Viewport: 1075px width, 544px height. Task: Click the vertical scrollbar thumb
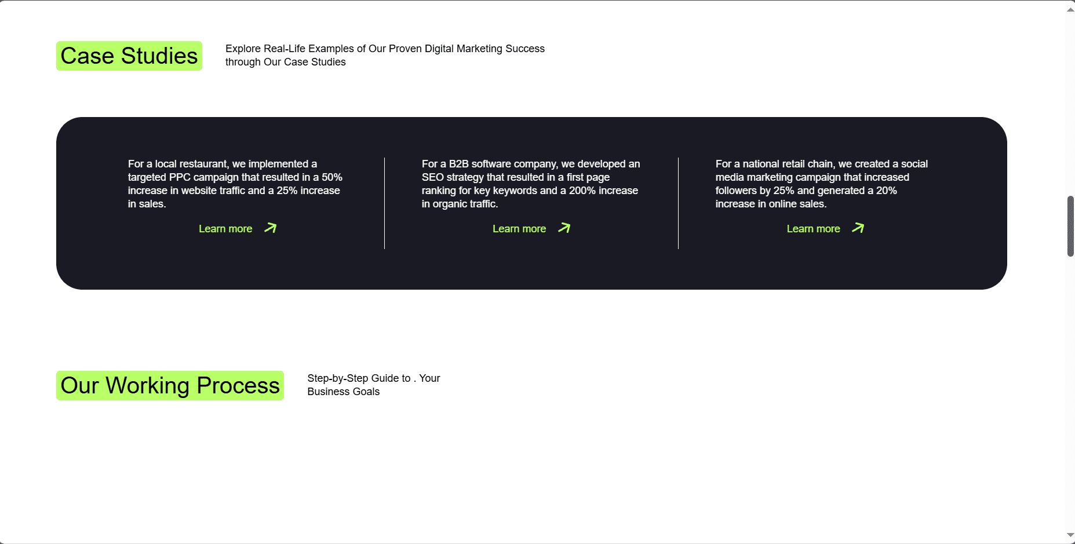1070,226
